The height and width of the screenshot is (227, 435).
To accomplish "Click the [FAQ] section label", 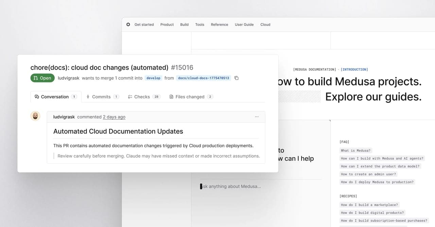I will tap(344, 142).
